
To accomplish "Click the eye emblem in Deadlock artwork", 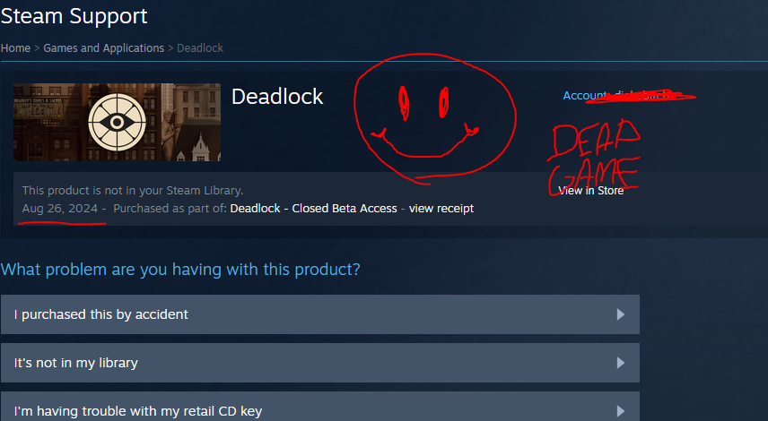I will [117, 122].
